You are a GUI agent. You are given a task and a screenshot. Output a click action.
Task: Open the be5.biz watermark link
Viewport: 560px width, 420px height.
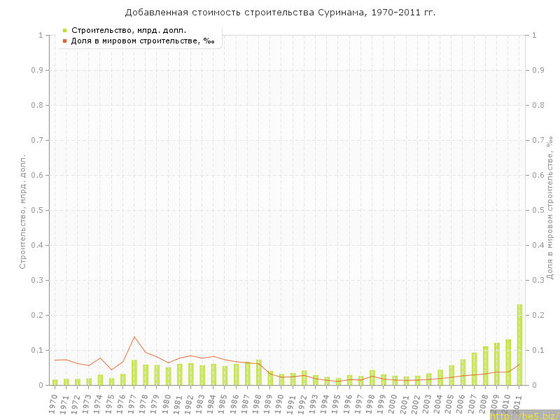(x=524, y=415)
